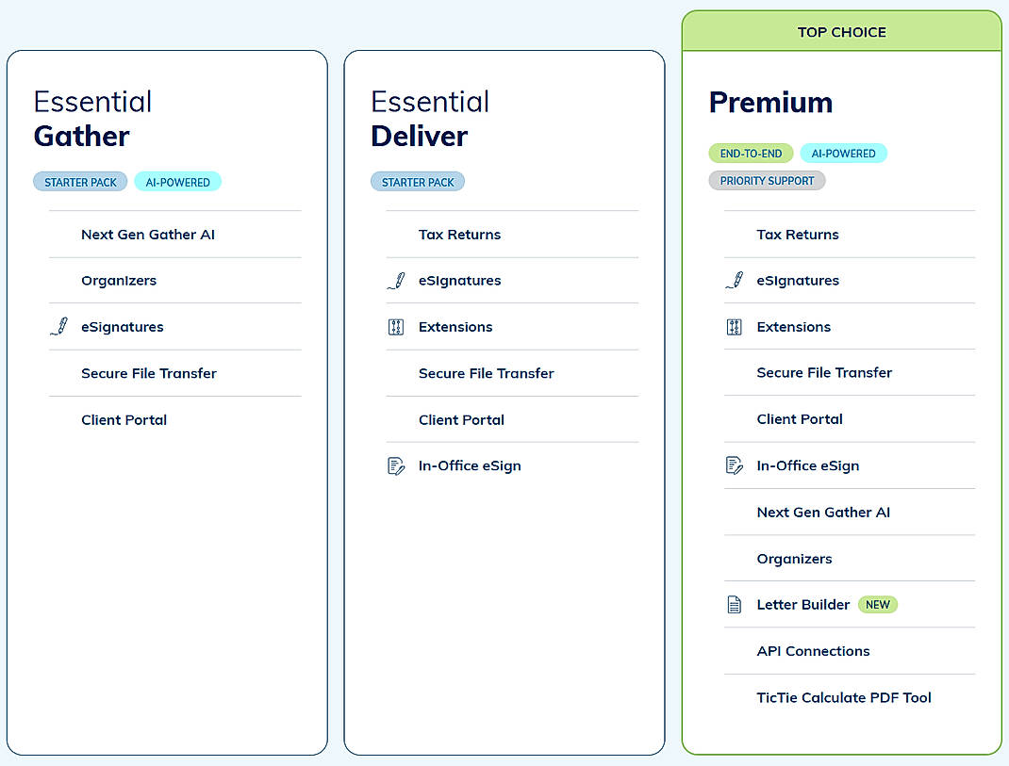Select the END-TO-END badge in Premium

click(751, 153)
